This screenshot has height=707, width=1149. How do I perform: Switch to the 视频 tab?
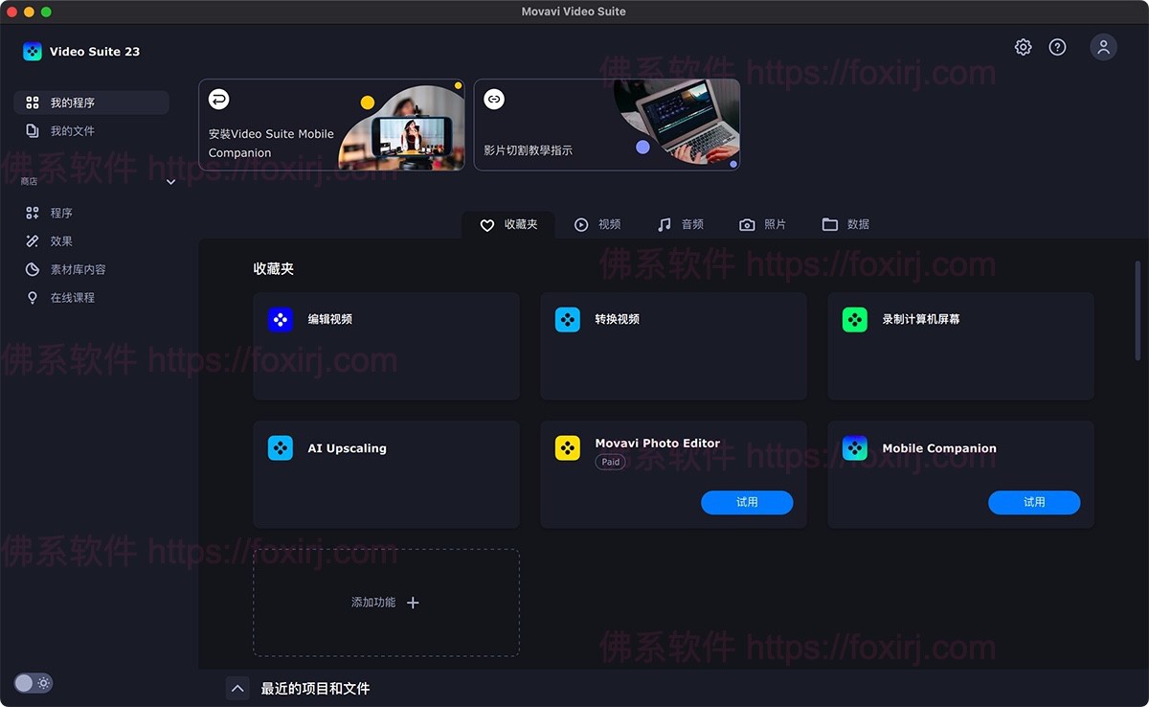pos(598,224)
